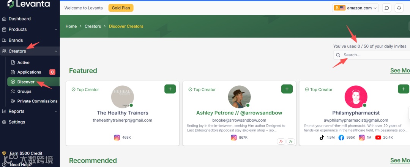Click the Applications document icon
Image resolution: width=410 pixels, height=167 pixels.
(13, 72)
